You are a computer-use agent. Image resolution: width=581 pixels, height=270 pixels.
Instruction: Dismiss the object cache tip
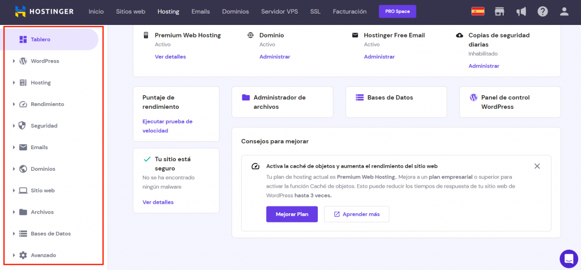(x=537, y=166)
